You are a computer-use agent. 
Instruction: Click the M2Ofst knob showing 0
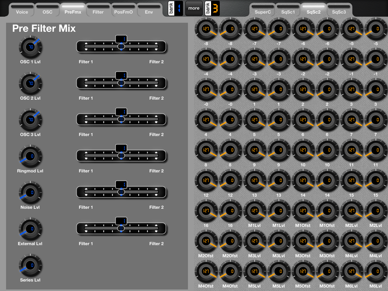point(230,241)
